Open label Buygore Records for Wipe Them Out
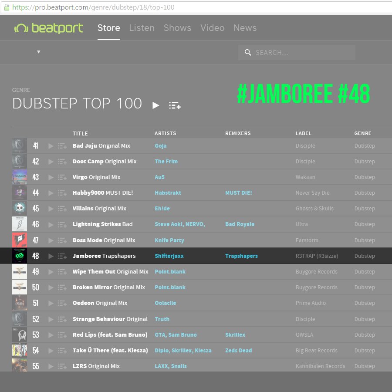Viewport: 392px width, 392px height. (317, 272)
